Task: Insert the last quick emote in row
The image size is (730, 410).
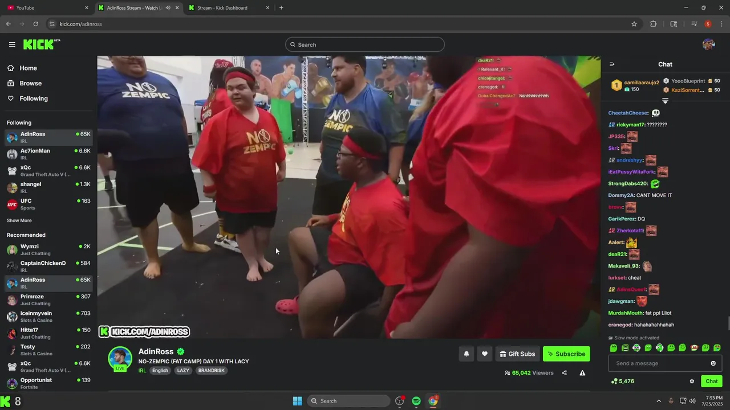Action: coord(717,348)
